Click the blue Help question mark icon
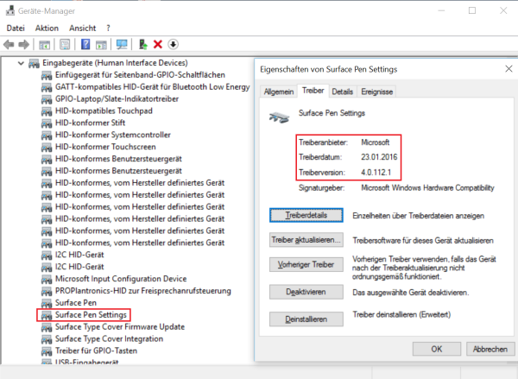Image resolution: width=518 pixels, height=379 pixels. click(x=85, y=44)
